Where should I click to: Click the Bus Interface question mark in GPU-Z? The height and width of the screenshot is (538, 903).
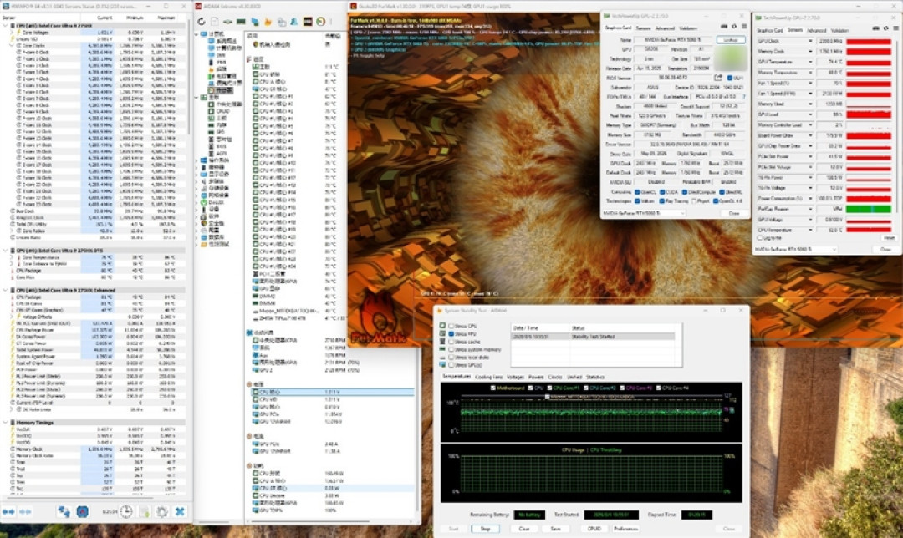tap(743, 97)
